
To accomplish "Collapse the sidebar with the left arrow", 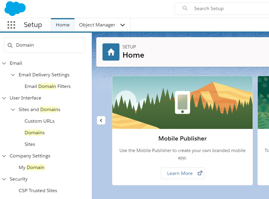I will [x=101, y=120].
